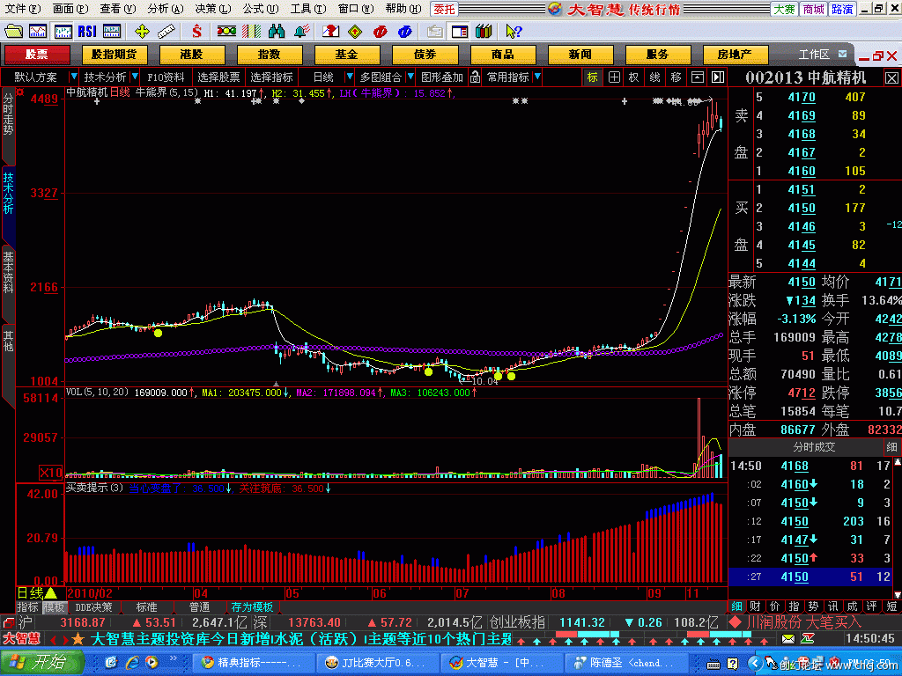Open the 文件 menu

(22, 9)
